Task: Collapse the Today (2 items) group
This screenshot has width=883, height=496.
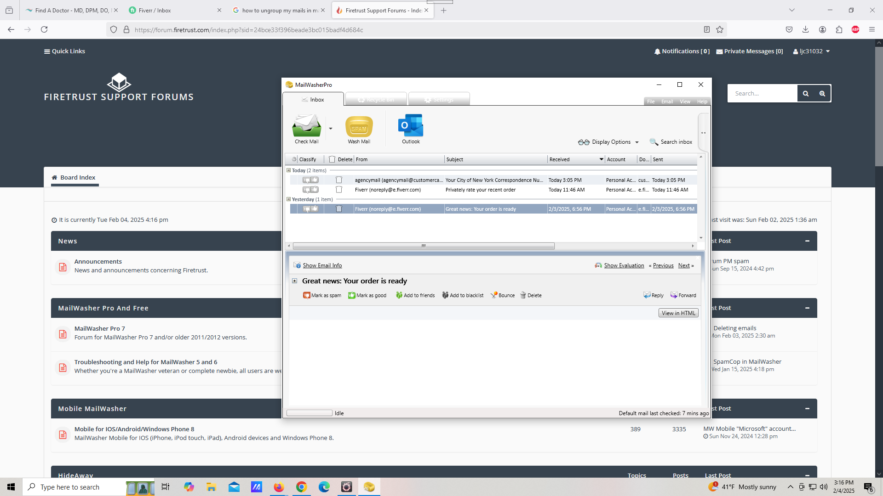Action: (x=288, y=170)
